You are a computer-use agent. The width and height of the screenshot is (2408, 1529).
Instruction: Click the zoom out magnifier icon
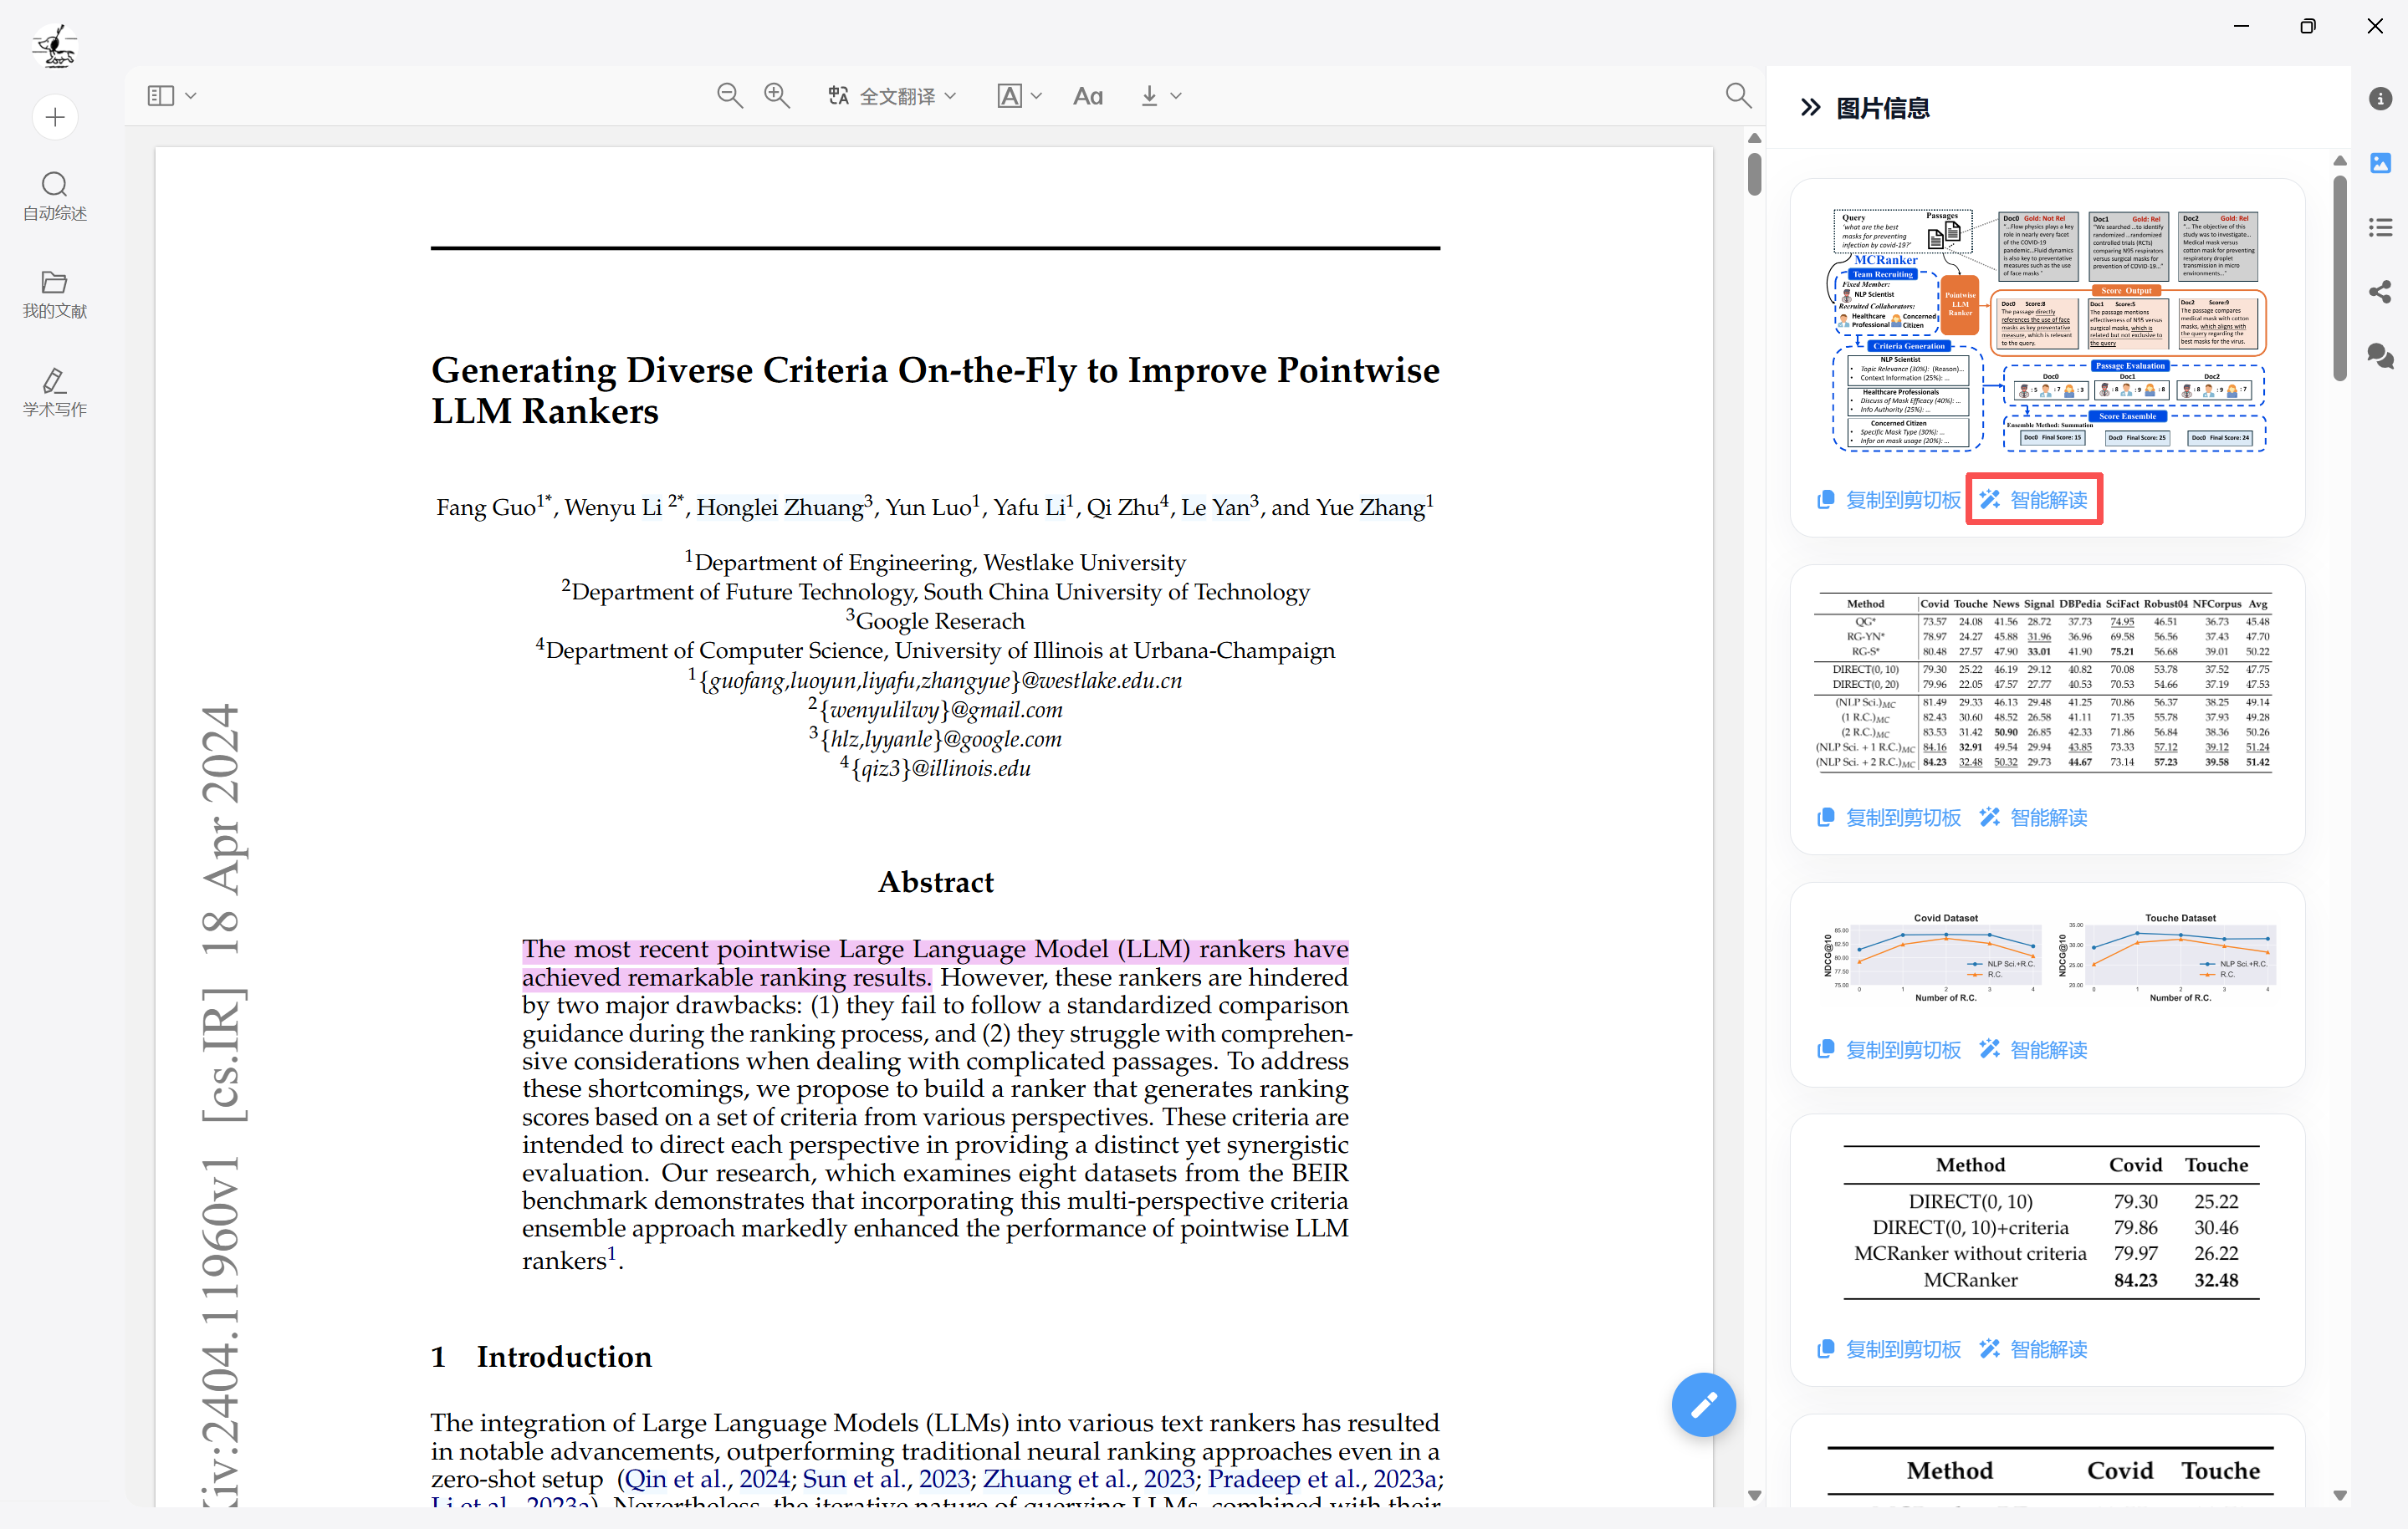[x=729, y=96]
